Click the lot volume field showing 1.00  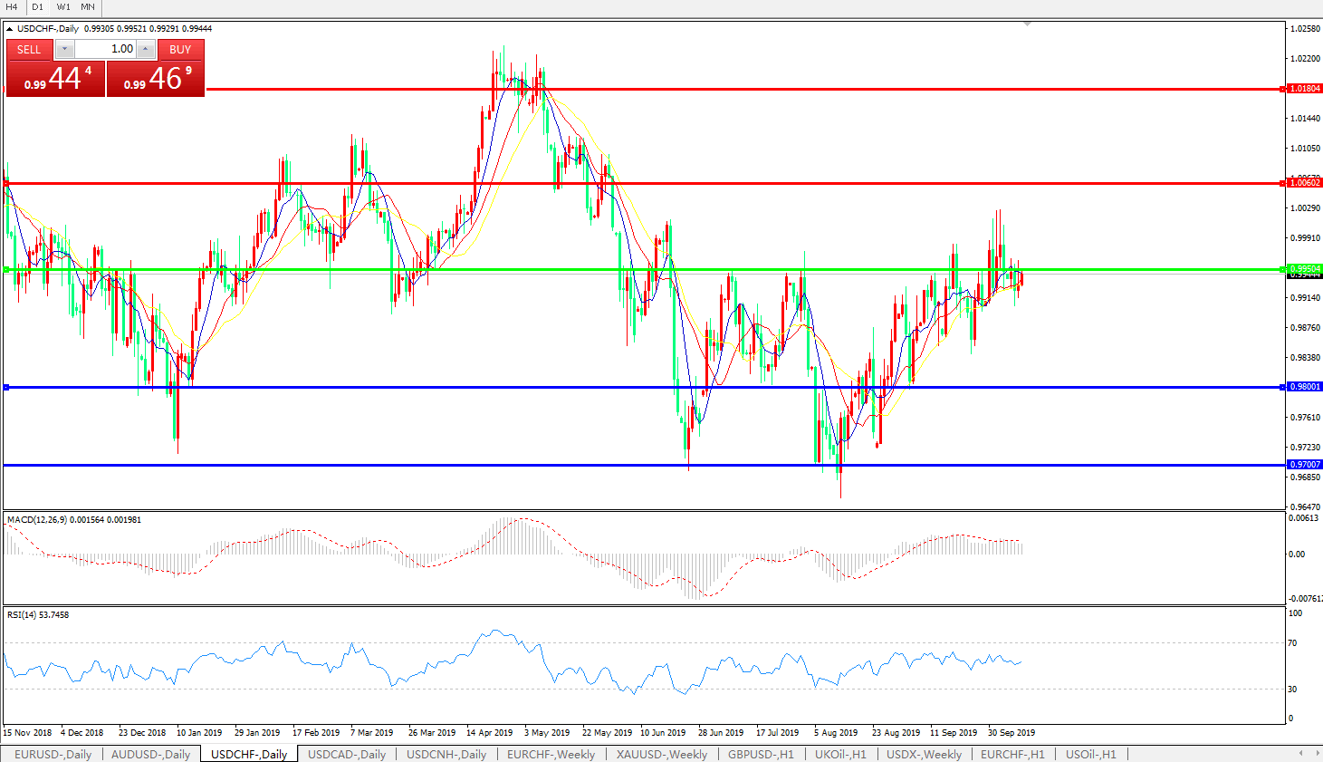click(x=105, y=49)
